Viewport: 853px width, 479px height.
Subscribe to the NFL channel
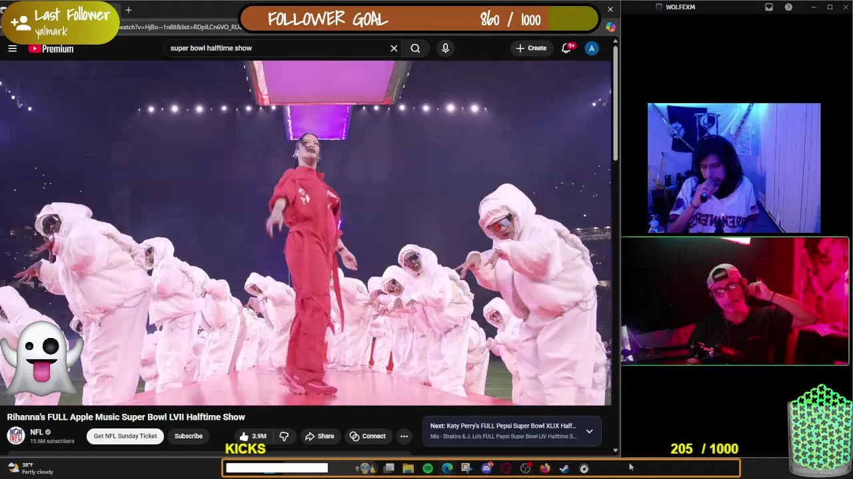click(x=189, y=436)
